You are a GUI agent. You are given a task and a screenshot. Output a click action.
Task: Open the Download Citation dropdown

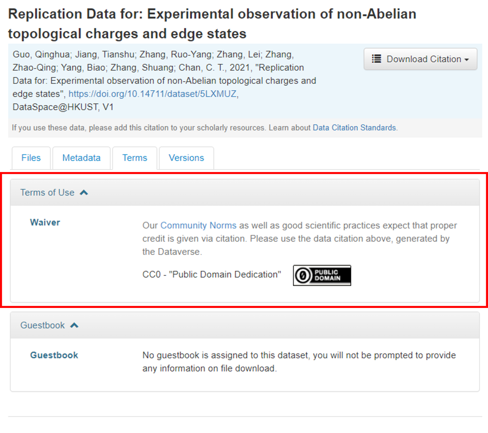point(420,59)
